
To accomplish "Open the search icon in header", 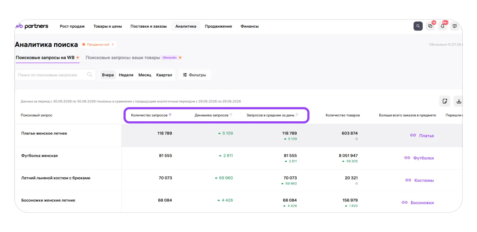I will pyautogui.click(x=418, y=26).
